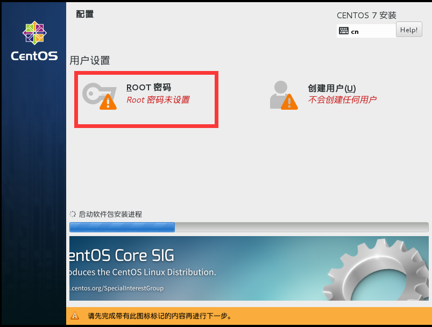Click the spinner next to 启动软件包安装进程

tap(73, 214)
